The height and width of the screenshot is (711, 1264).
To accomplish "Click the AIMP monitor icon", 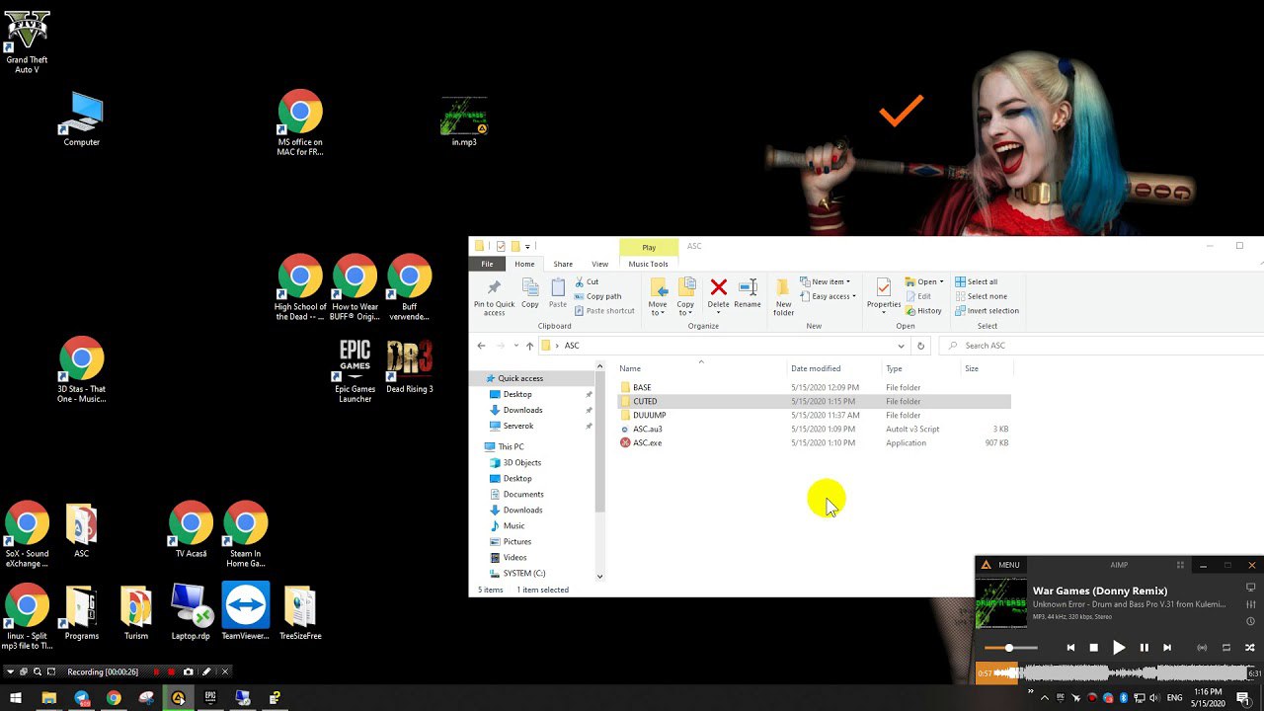I will pos(1251,588).
